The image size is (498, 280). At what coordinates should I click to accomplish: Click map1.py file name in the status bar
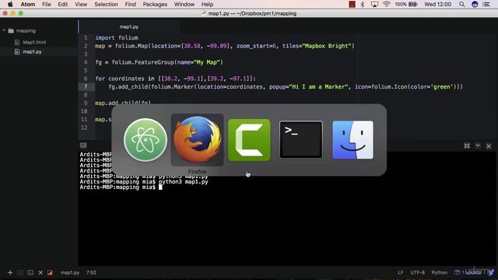pyautogui.click(x=70, y=272)
